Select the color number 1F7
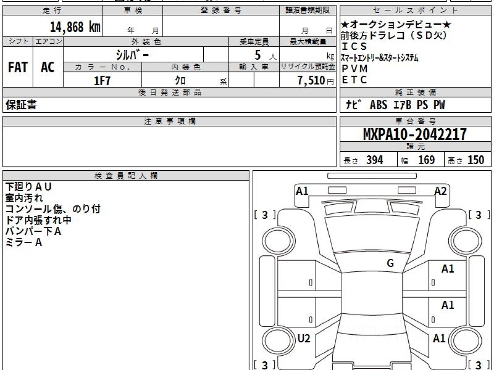 pyautogui.click(x=102, y=81)
